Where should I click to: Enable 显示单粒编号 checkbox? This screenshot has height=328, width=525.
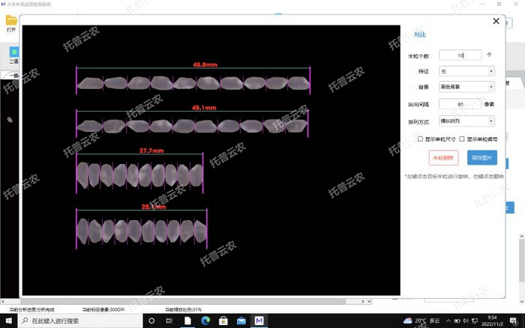[461, 139]
